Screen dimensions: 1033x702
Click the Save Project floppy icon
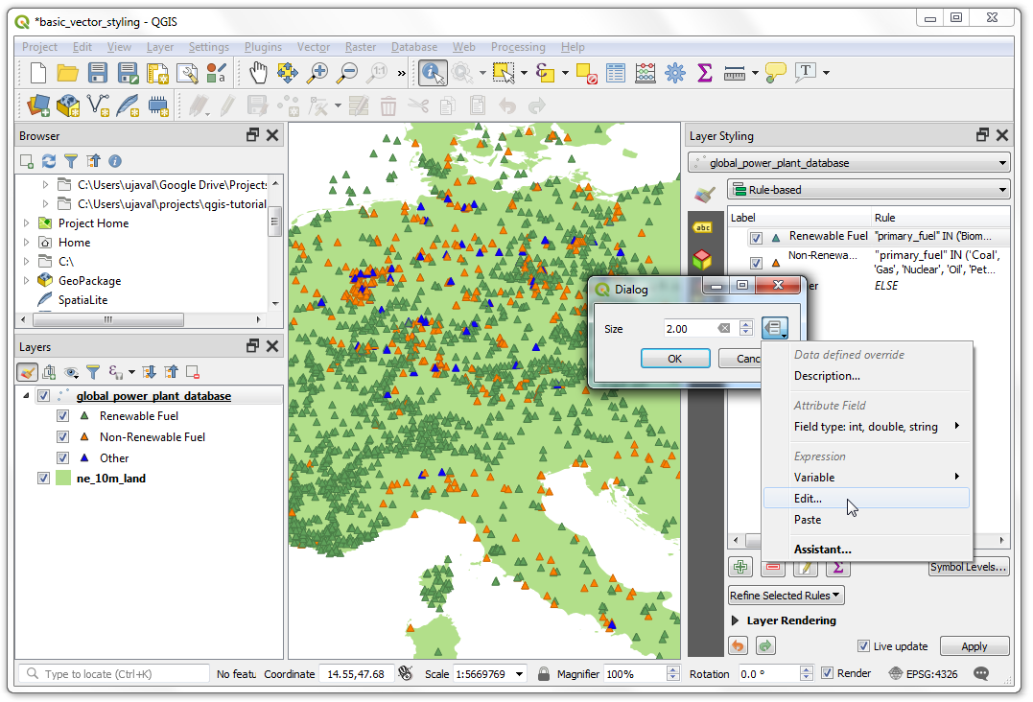coord(98,73)
